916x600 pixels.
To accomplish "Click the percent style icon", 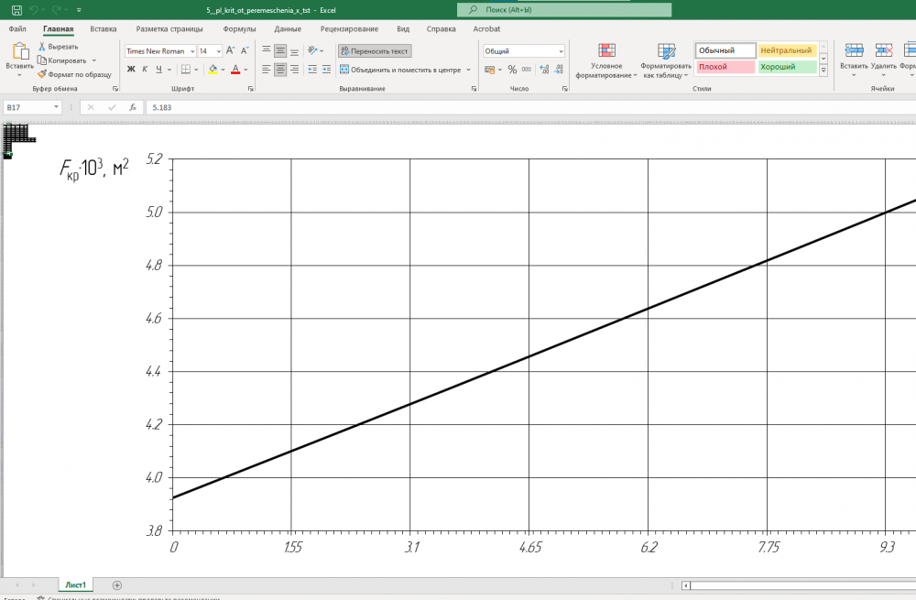I will [x=512, y=70].
